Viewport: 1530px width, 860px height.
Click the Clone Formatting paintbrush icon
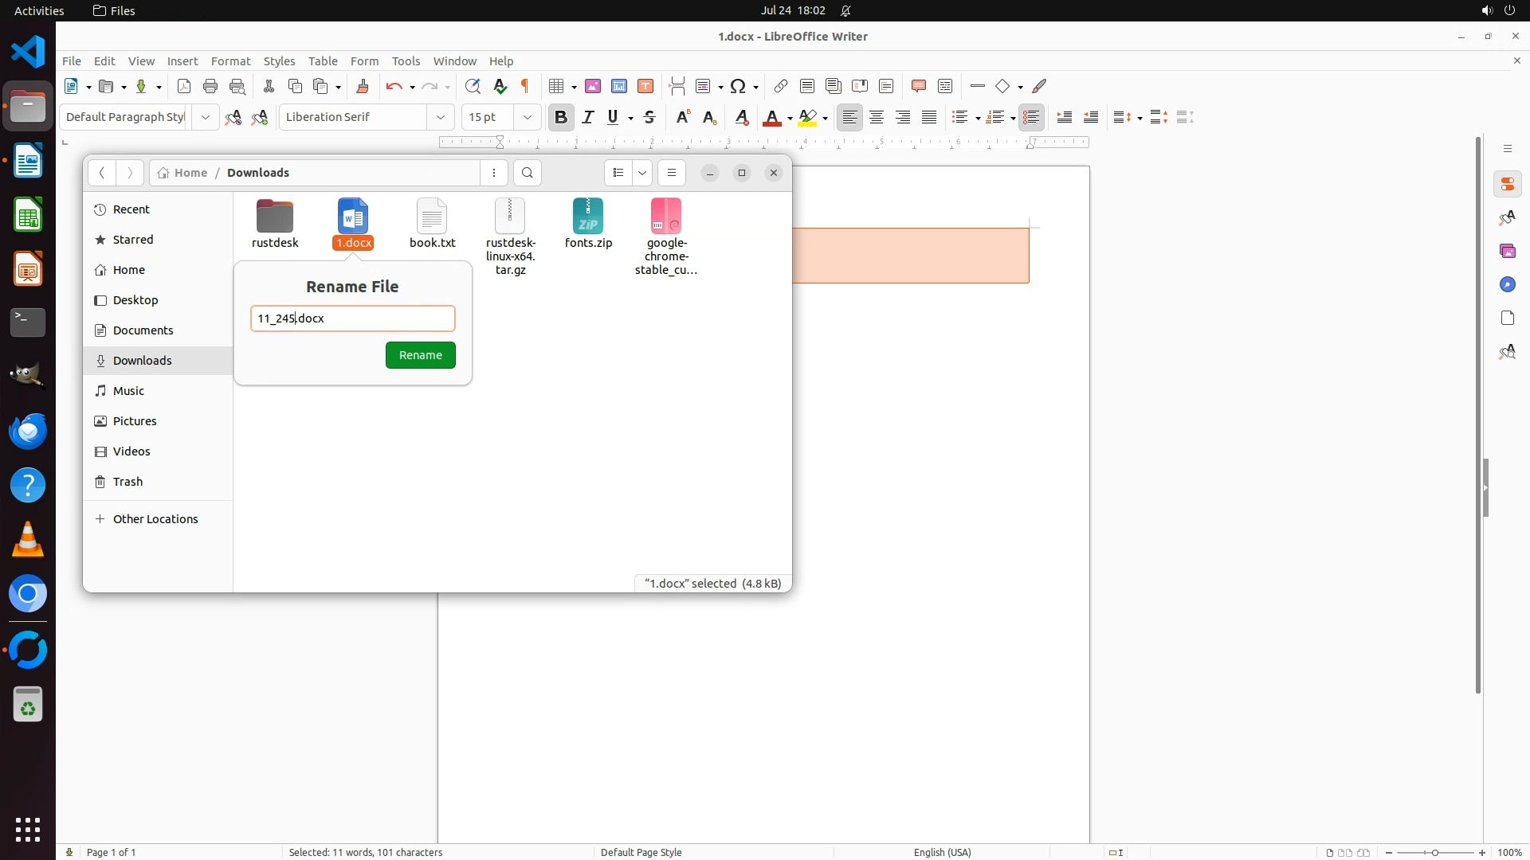[363, 86]
